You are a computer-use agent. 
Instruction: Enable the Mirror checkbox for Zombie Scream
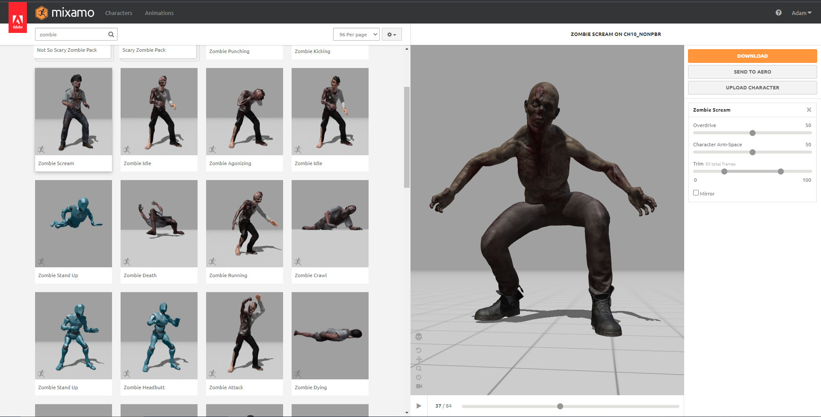tap(696, 192)
